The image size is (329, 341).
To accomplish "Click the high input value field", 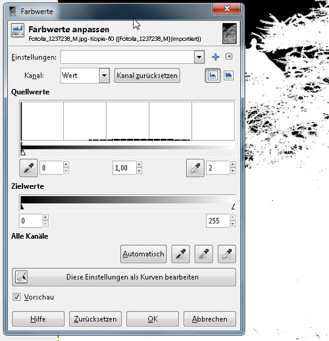I will pyautogui.click(x=218, y=168).
